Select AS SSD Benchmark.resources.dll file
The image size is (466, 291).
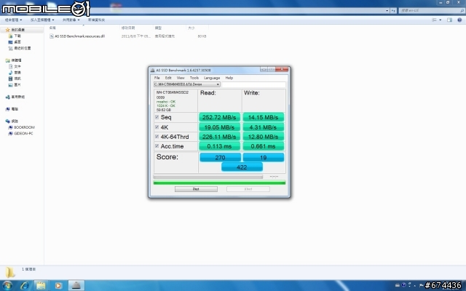click(77, 36)
